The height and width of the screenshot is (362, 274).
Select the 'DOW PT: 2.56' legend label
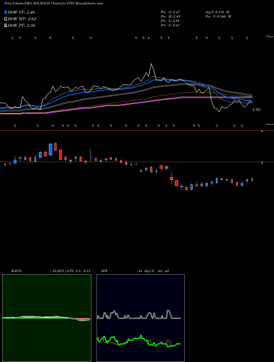(21, 25)
